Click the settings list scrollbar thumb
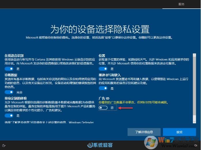Screen dimensions: 201x150 coord(194,86)
